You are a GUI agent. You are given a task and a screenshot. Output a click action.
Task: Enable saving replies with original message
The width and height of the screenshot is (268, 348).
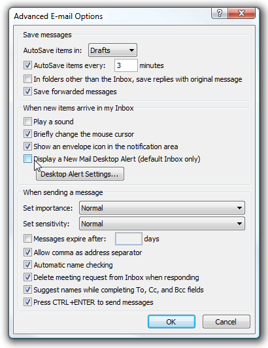27,79
